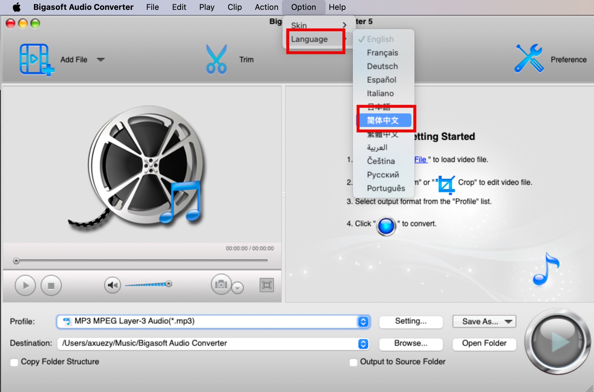Open snapshot options dropdown arrow

click(x=237, y=288)
